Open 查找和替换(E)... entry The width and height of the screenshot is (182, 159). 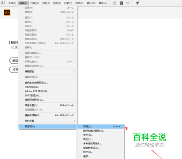pos(48,53)
